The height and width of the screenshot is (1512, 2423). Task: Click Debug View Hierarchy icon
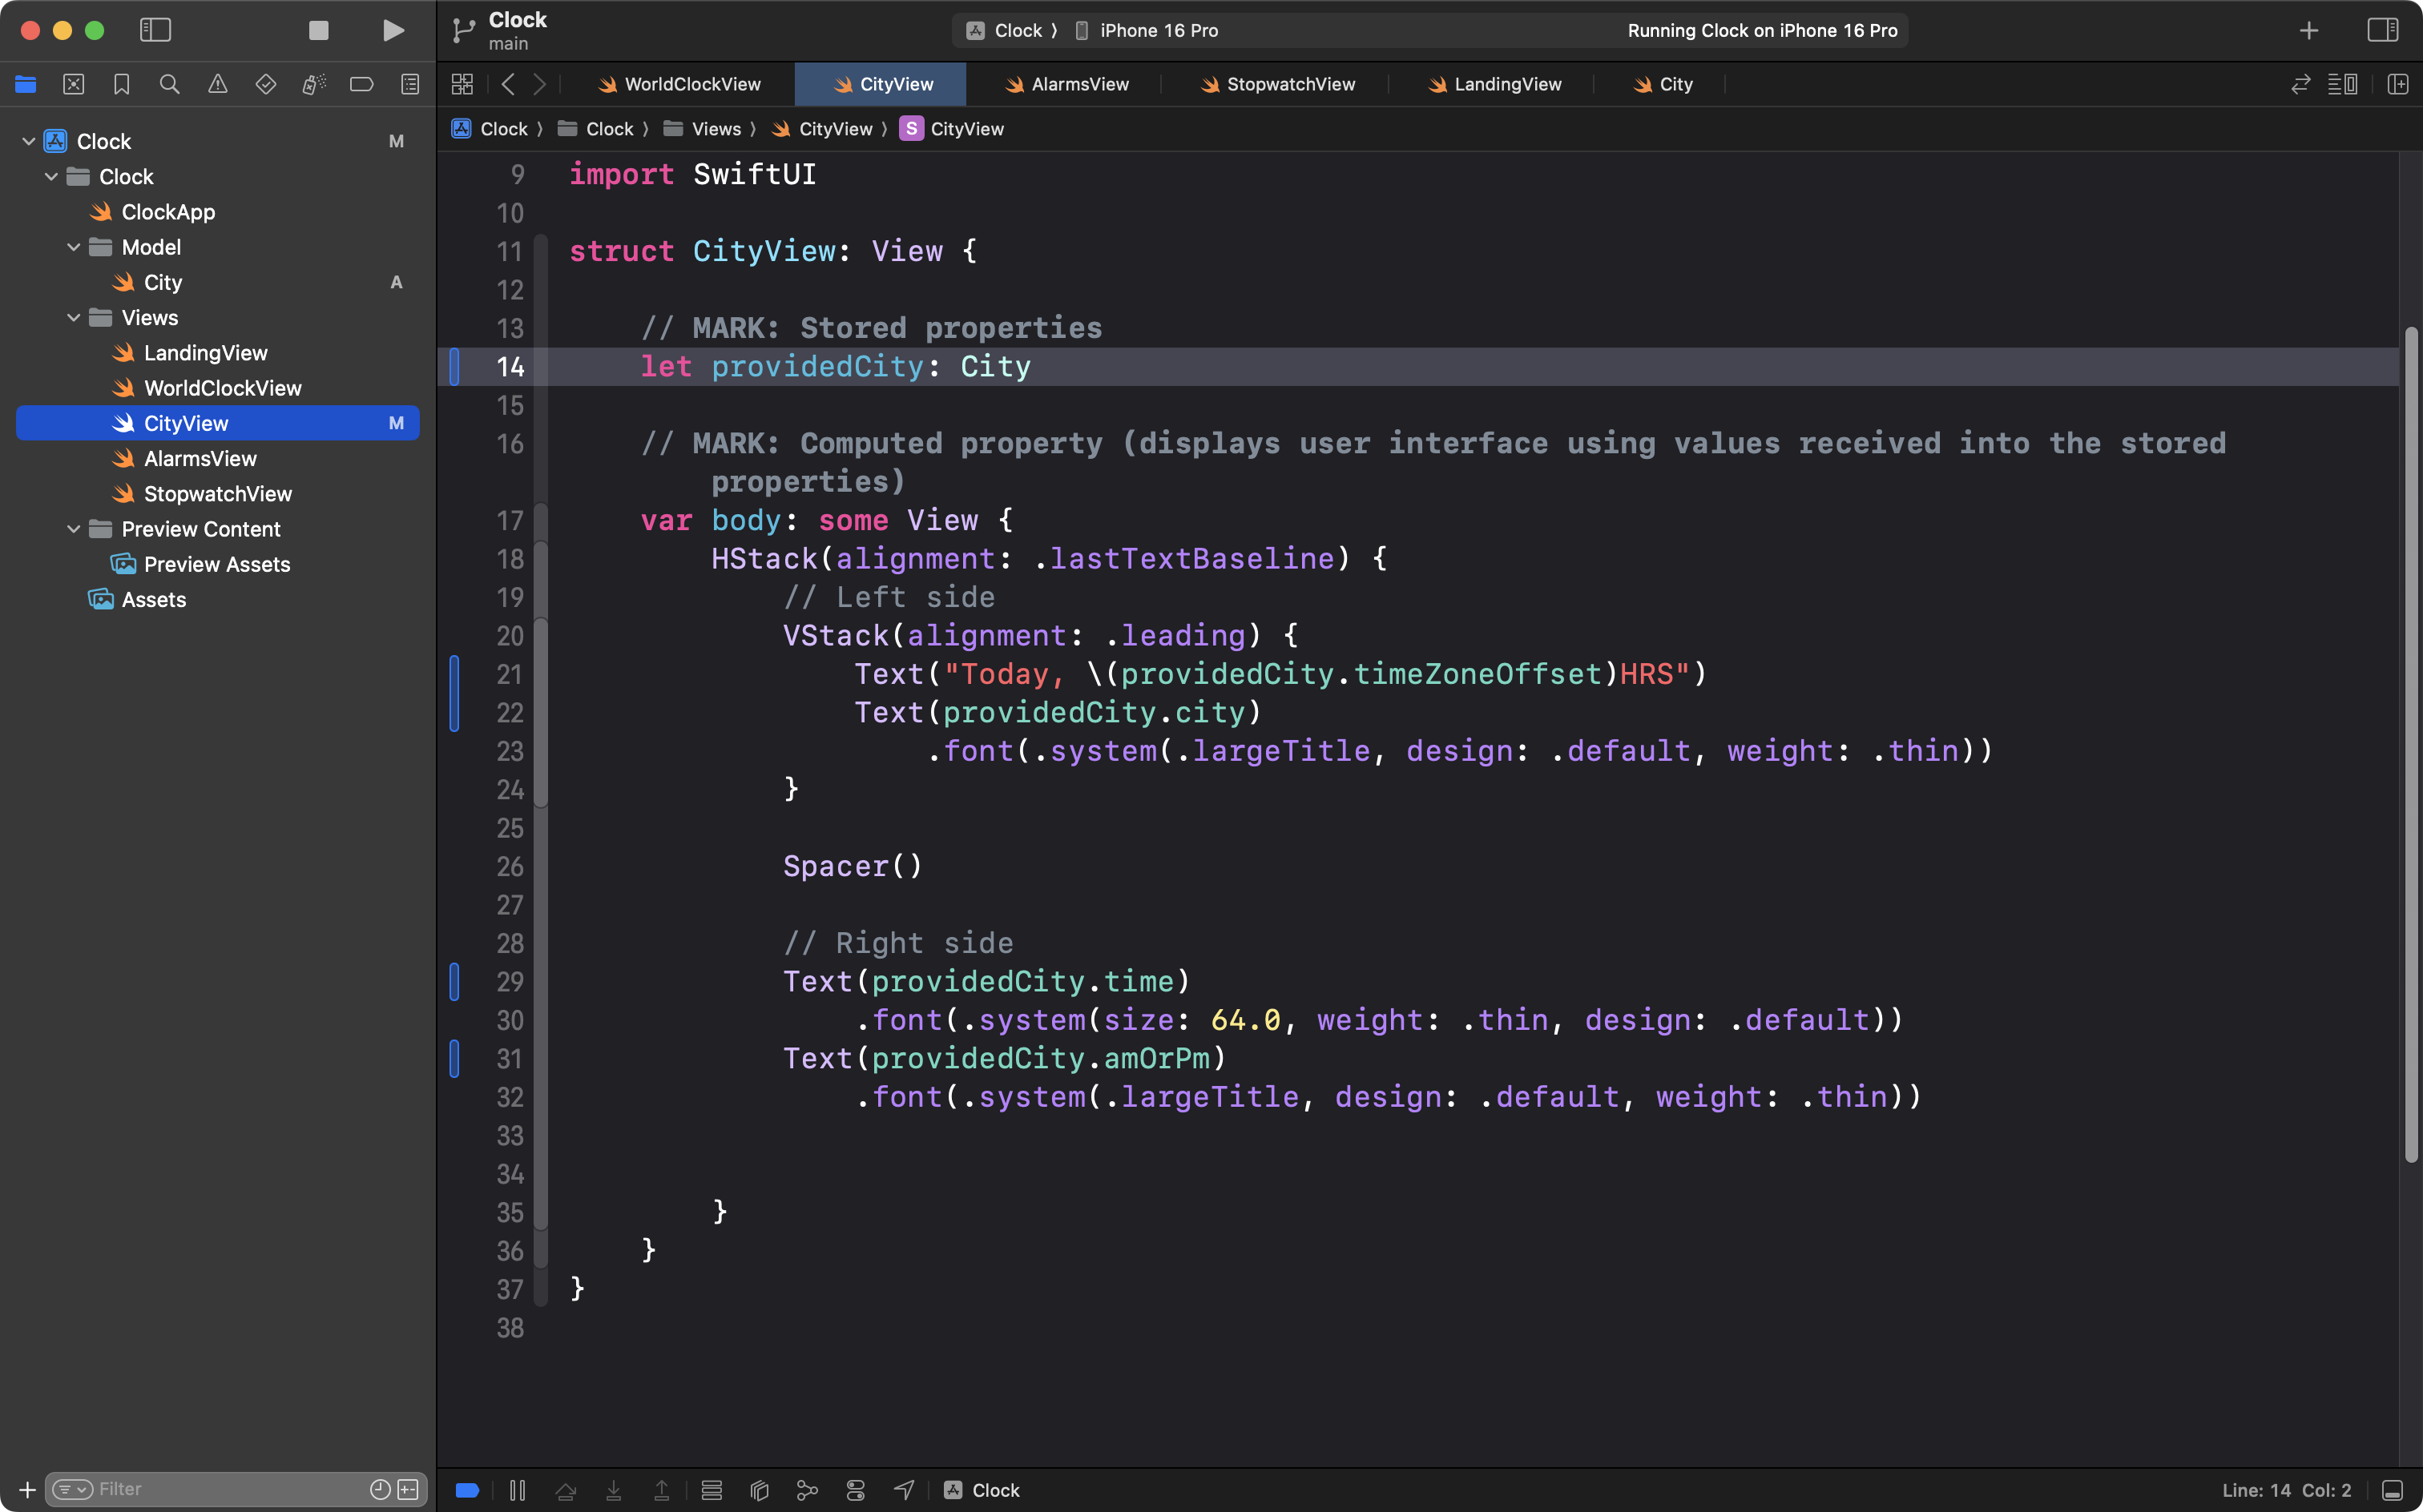760,1490
